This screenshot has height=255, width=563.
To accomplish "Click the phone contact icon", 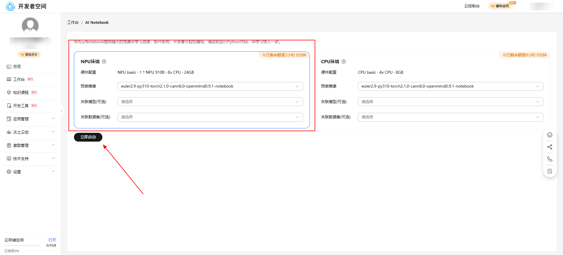I will 550,159.
